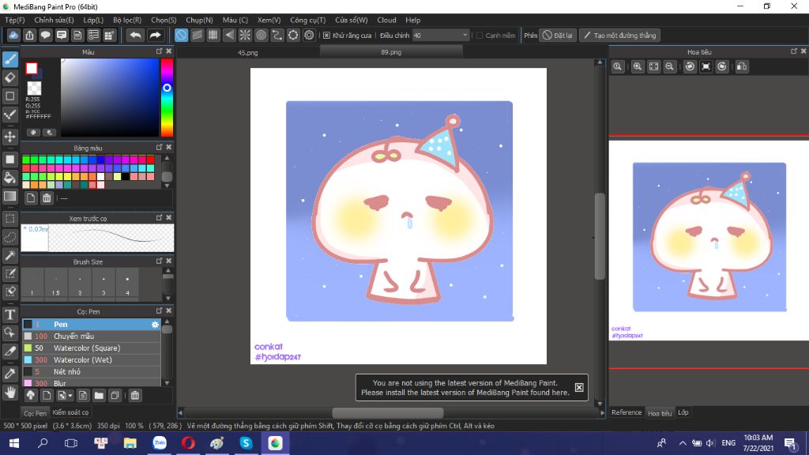Delete palette color with trash icon

point(47,198)
